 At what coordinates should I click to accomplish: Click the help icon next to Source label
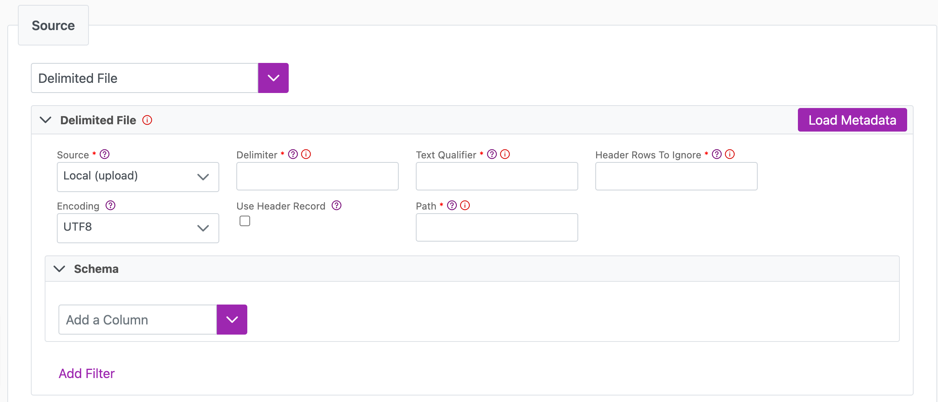104,154
